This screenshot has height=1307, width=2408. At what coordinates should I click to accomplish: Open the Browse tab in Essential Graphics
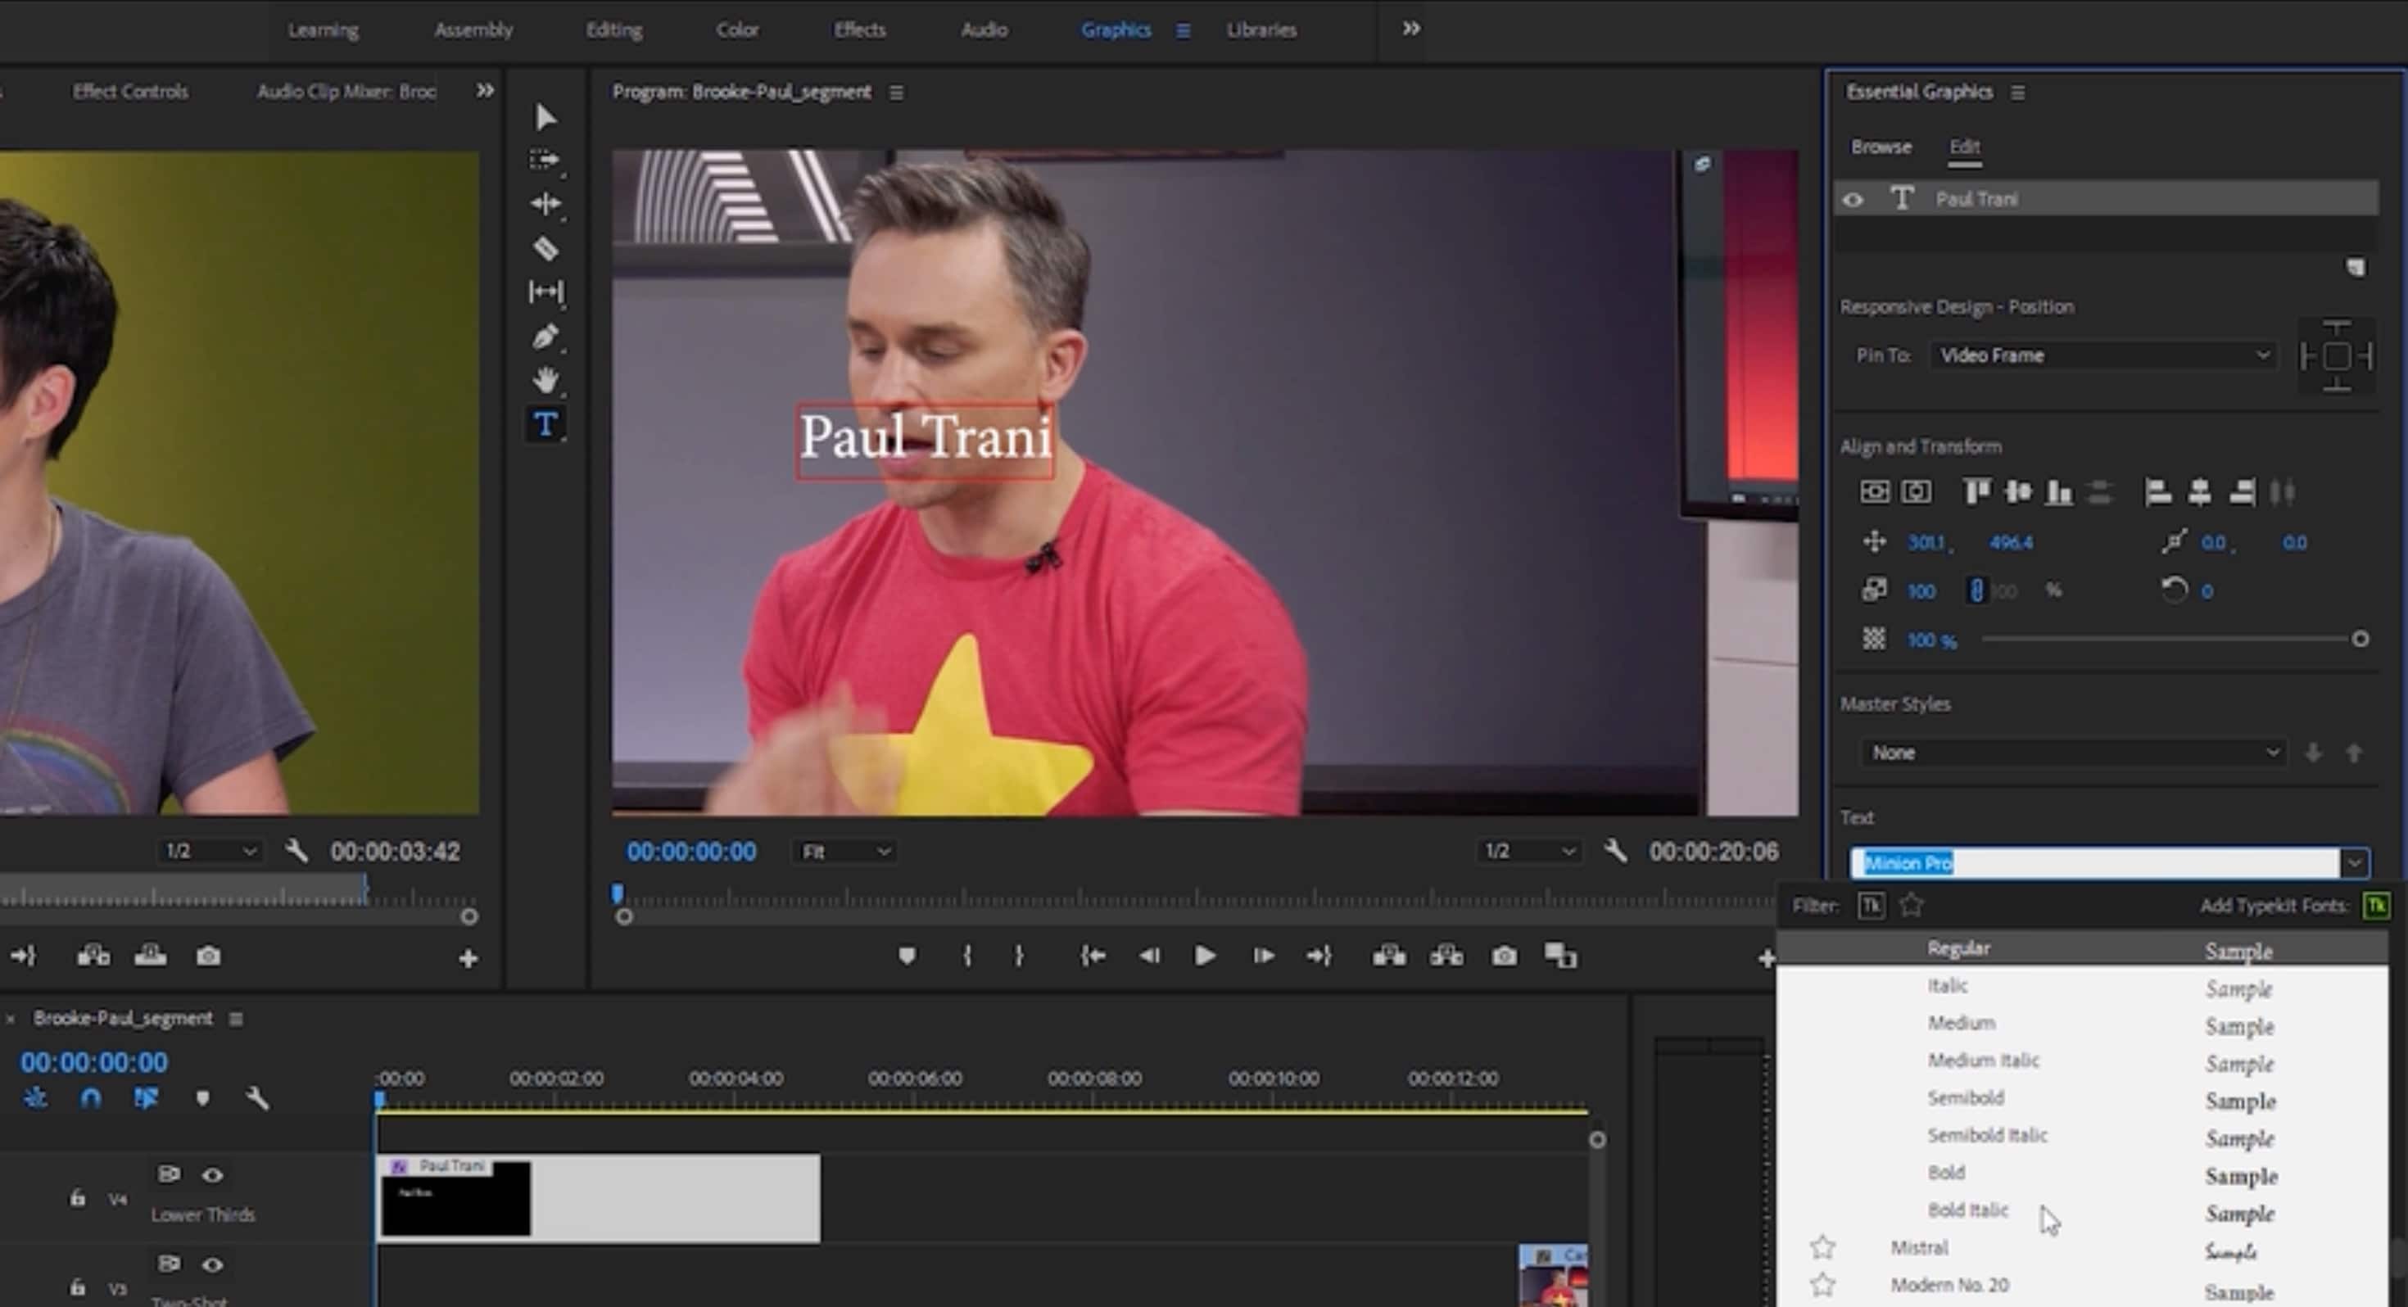1880,147
